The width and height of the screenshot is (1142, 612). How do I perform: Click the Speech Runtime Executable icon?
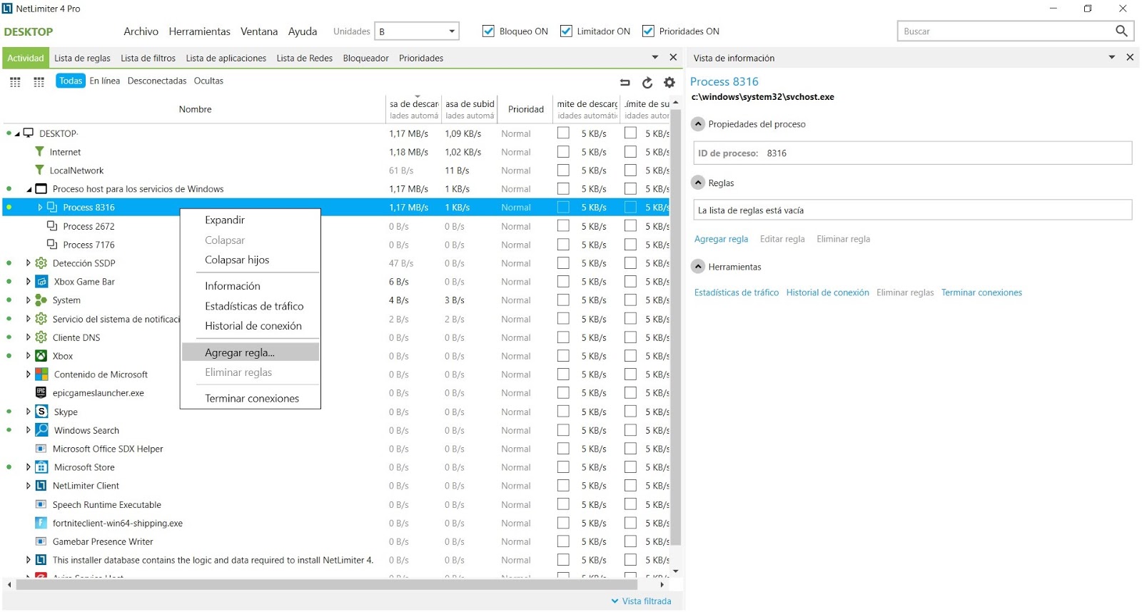[41, 504]
